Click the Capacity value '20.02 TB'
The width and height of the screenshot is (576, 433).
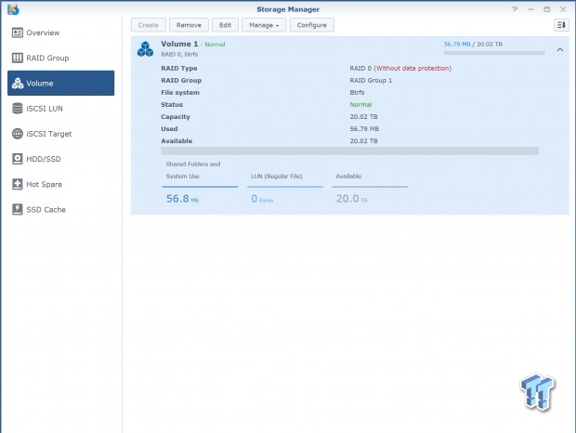(x=363, y=117)
